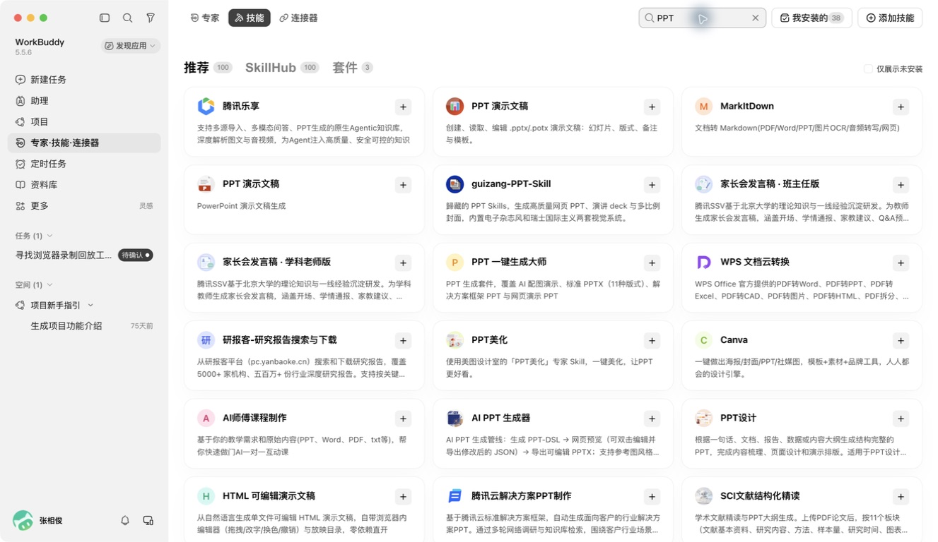Image resolution: width=938 pixels, height=542 pixels.
Task: Open task 寻找浏览器录制回放工…
Action: tap(64, 255)
